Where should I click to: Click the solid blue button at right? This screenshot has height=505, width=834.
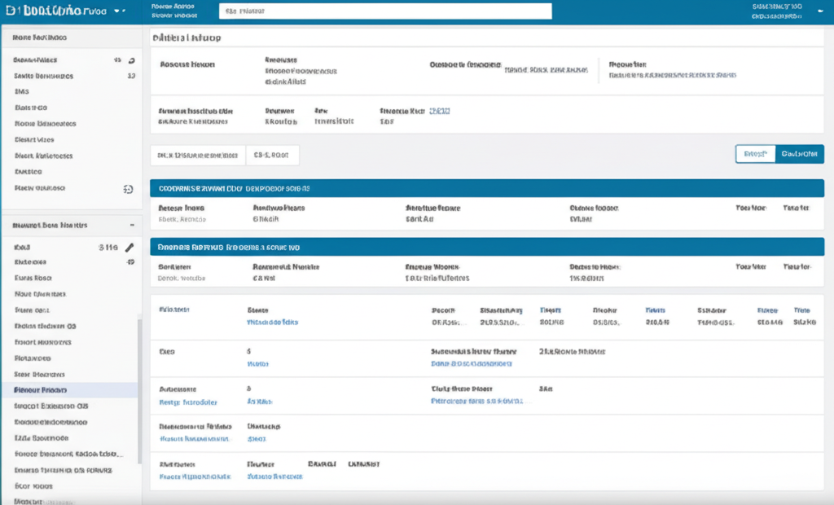pos(800,154)
